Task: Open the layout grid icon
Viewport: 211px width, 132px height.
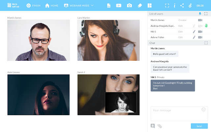Action: point(149,6)
